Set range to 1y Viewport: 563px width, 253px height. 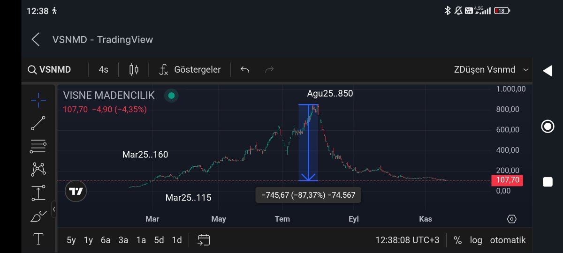point(88,240)
